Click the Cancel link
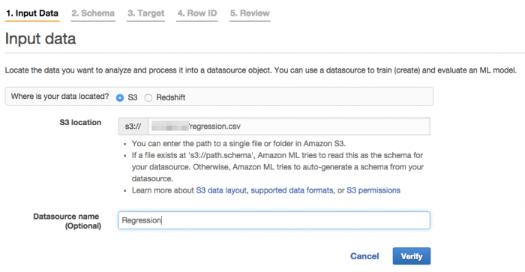Screen dimensions: 525x272 (x=364, y=256)
